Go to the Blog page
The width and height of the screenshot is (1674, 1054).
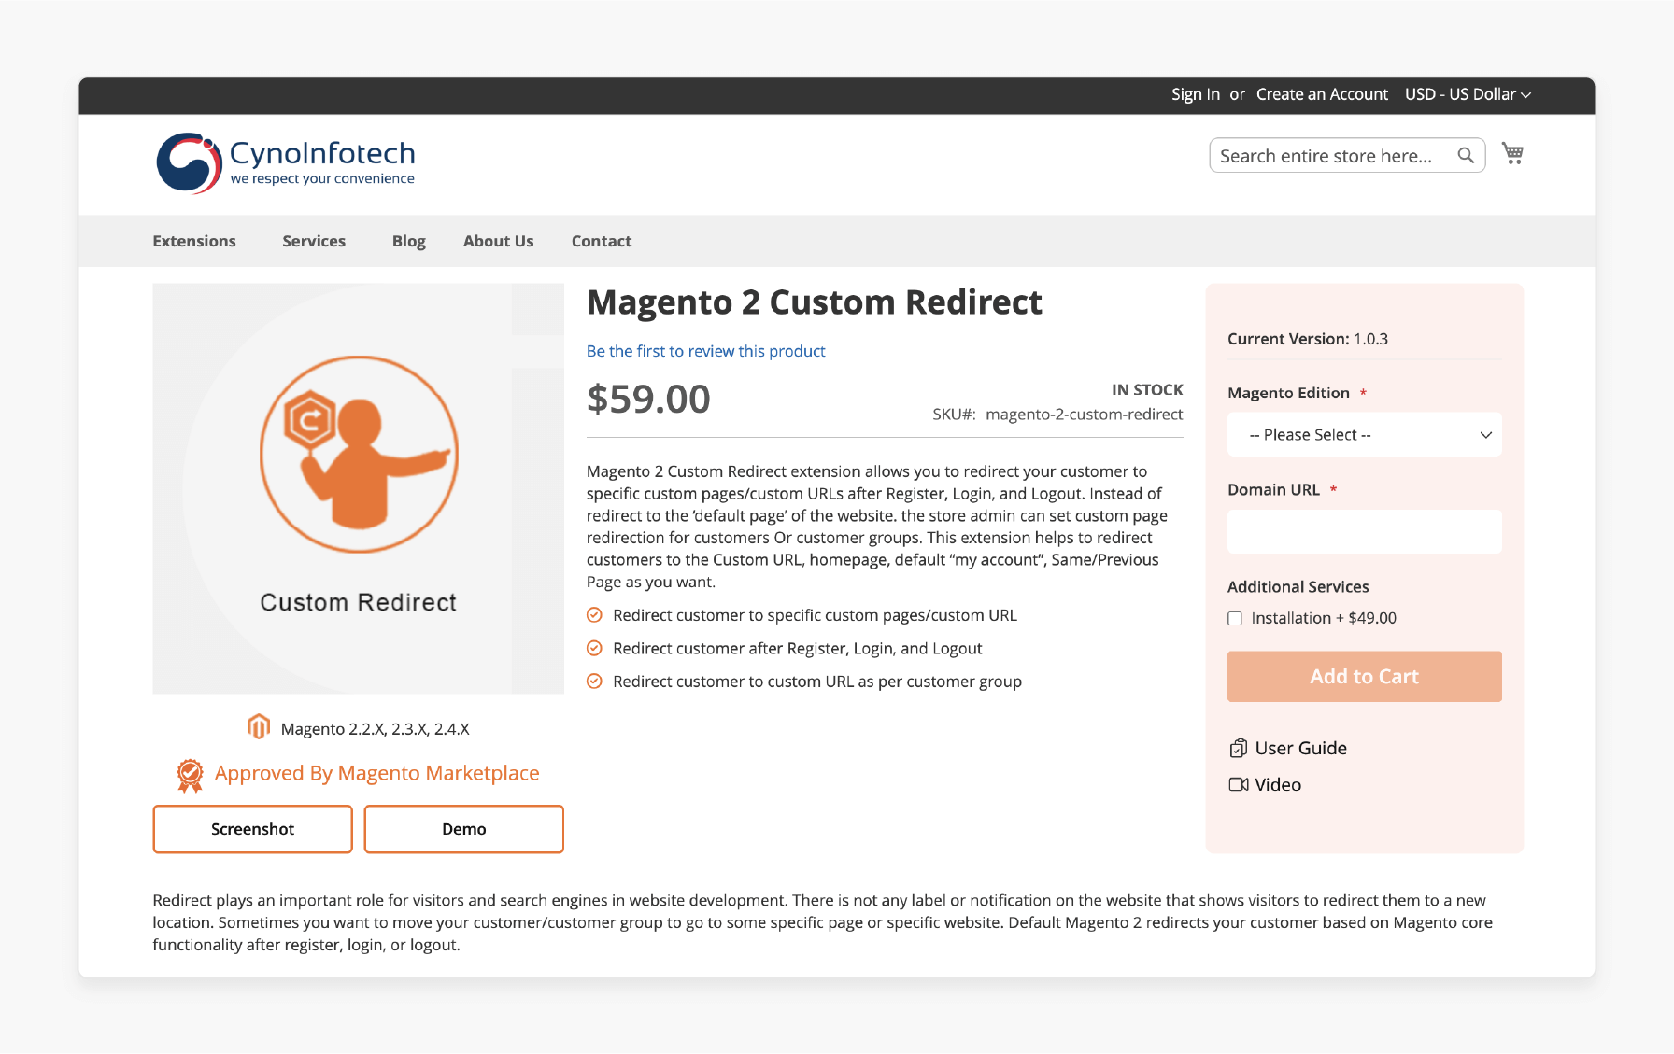click(409, 241)
